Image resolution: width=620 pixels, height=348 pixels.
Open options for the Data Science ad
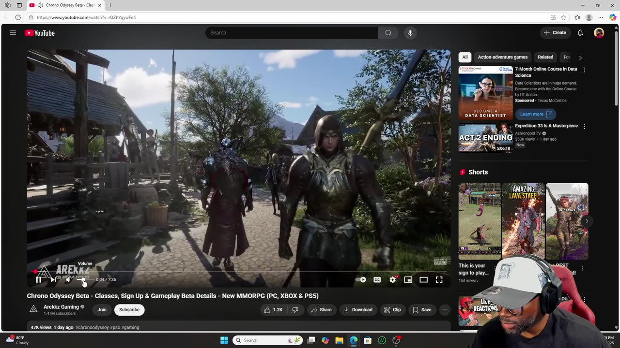click(x=584, y=70)
